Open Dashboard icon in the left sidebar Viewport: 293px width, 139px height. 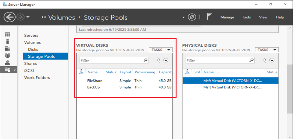(8, 35)
